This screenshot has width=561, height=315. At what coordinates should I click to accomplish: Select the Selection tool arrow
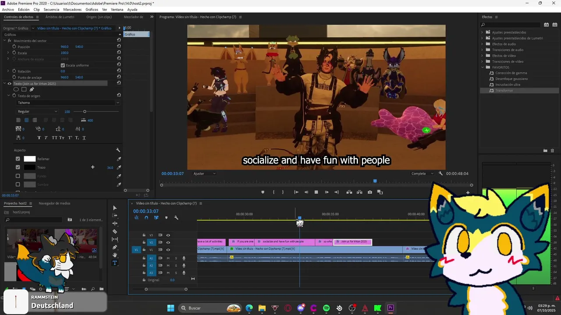[x=115, y=208]
